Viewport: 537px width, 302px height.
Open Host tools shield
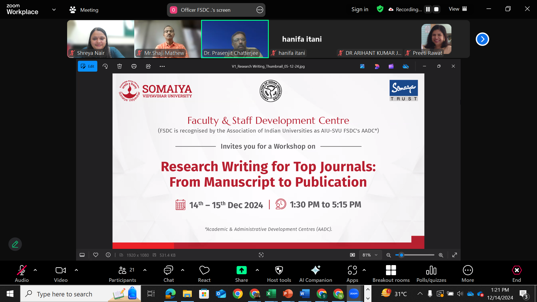click(279, 274)
